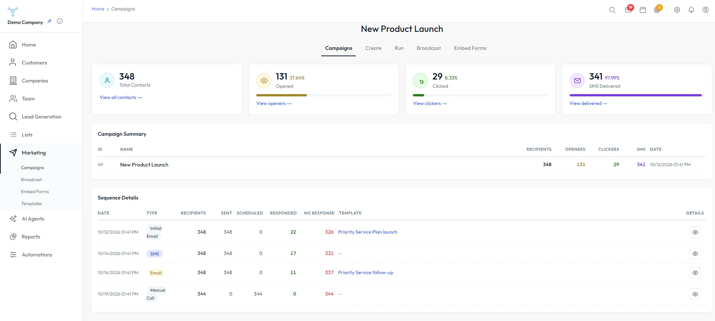Click the lifebuoy icon with 6 badge
The height and width of the screenshot is (321, 715).
[657, 10]
